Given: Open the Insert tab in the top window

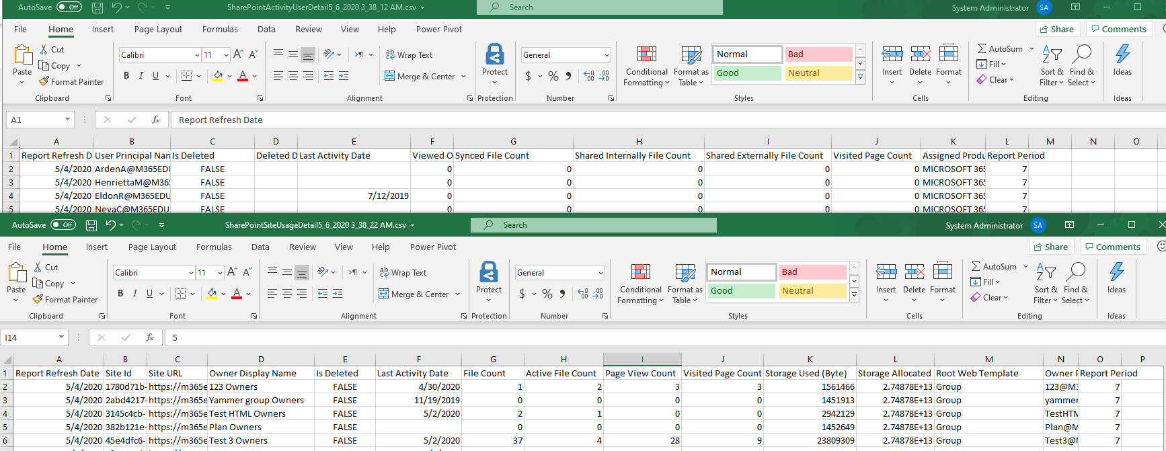Looking at the screenshot, I should point(103,30).
